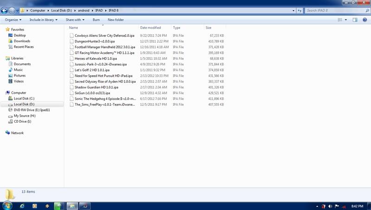This screenshot has height=210, width=371.
Task: Click the Back navigation arrow
Action: (x=4, y=10)
